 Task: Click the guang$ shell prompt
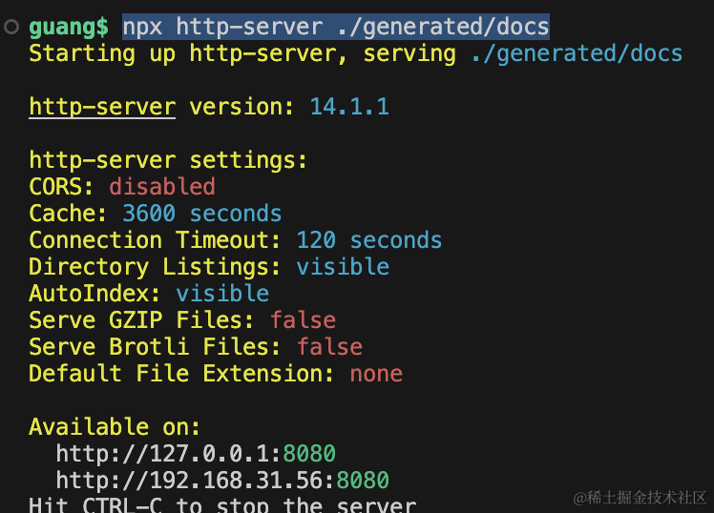click(74, 27)
